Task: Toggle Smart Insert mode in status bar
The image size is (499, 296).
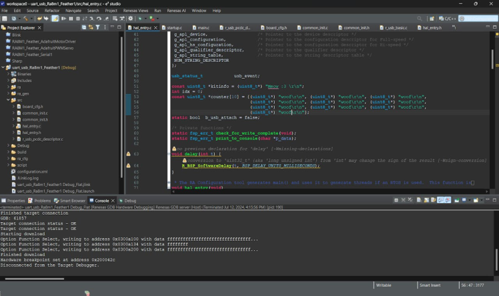Action: 430,285
